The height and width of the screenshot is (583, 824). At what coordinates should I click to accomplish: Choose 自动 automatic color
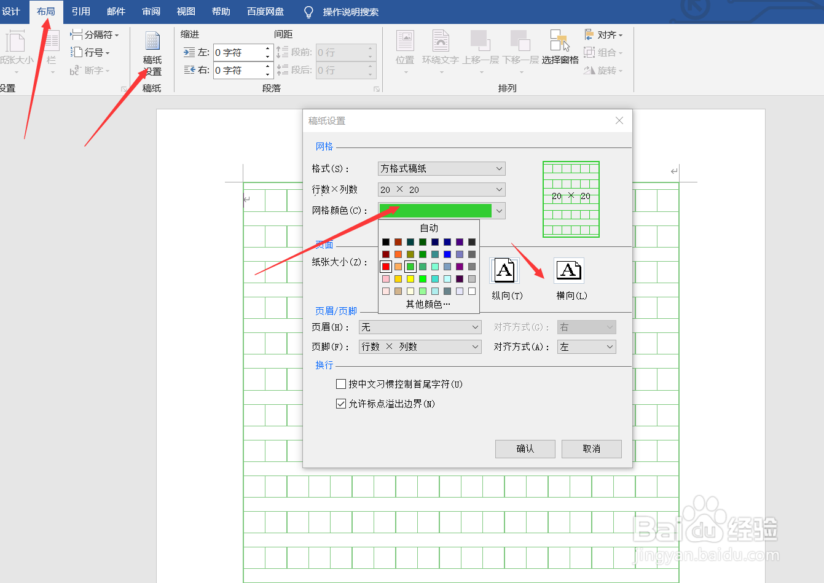point(429,228)
